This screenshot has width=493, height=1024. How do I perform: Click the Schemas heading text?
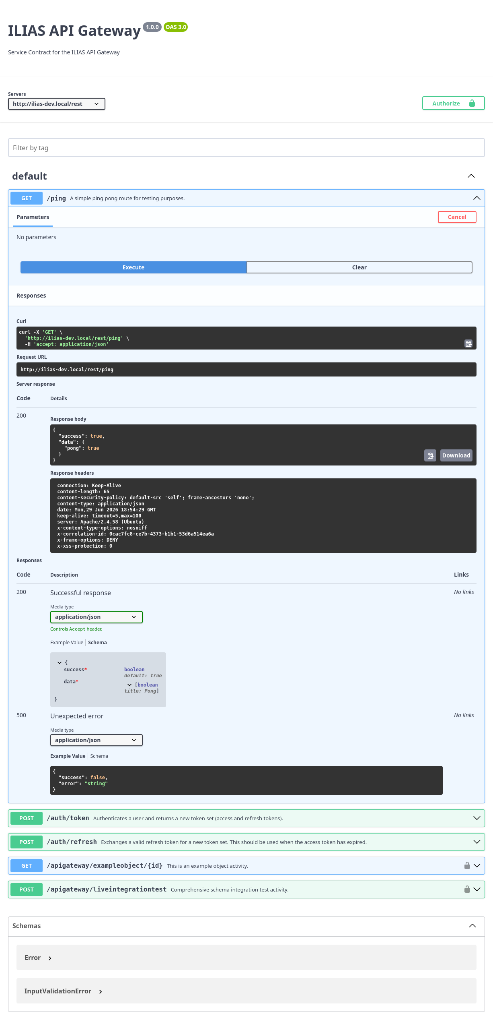coord(27,926)
